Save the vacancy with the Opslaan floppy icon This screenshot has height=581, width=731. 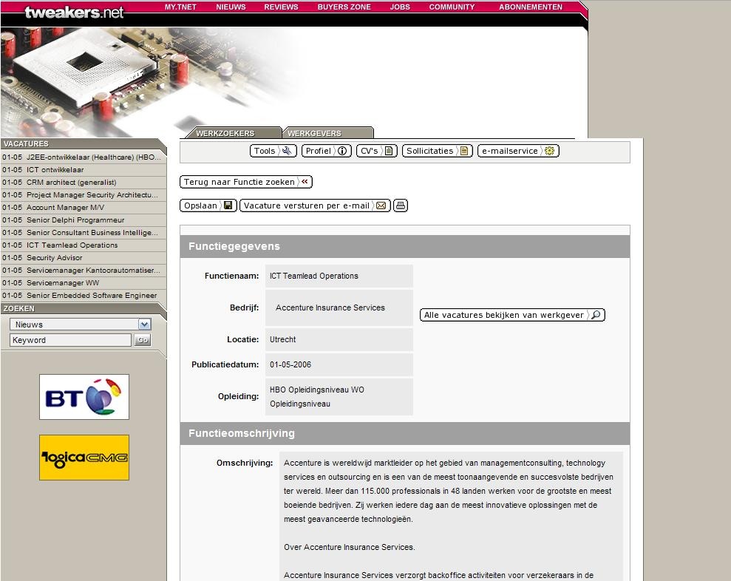coord(228,205)
